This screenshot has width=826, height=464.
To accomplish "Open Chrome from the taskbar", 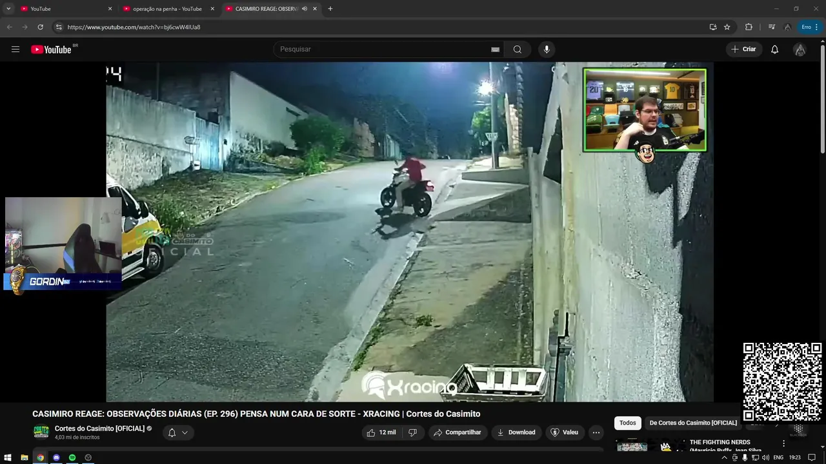I will pos(41,458).
